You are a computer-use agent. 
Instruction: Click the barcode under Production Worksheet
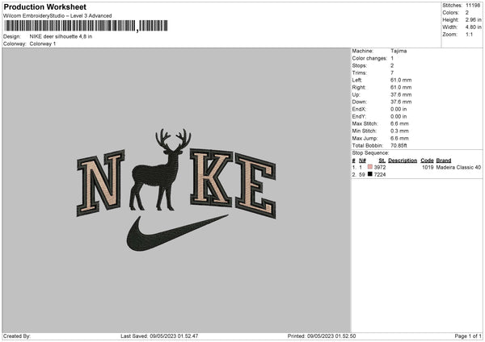[x=86, y=26]
